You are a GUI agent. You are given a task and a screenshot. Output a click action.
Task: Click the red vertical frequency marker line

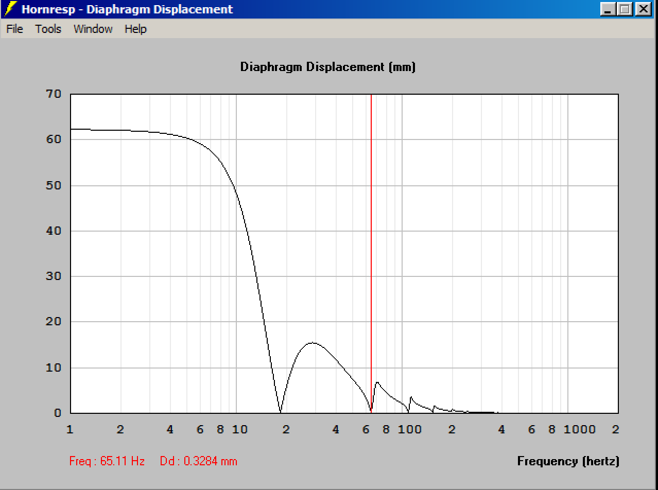(x=371, y=253)
